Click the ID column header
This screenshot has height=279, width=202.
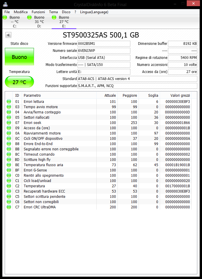[17, 95]
